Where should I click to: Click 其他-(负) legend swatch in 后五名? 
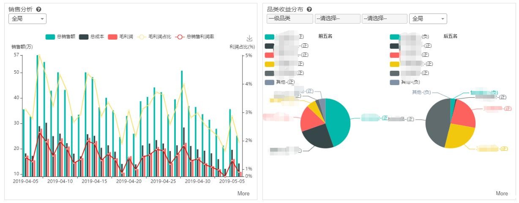(x=394, y=82)
